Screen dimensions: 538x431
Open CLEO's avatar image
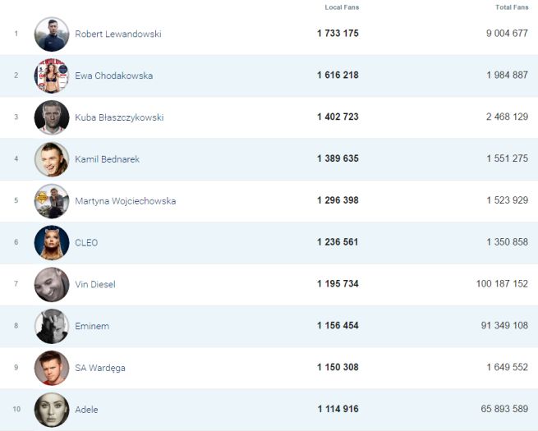point(52,243)
